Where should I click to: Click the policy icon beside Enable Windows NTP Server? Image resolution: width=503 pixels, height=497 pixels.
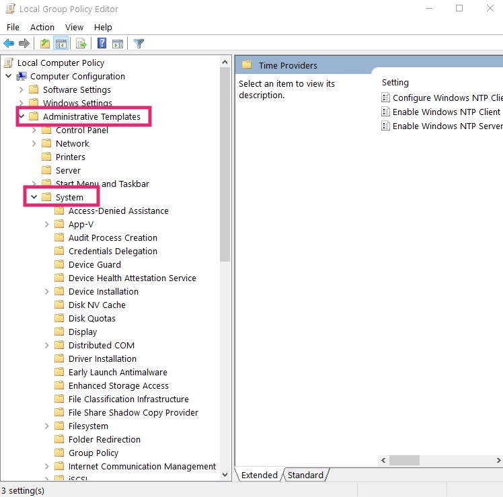point(385,126)
